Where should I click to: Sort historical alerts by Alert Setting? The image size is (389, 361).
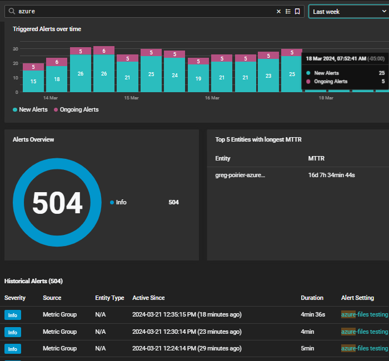357,298
